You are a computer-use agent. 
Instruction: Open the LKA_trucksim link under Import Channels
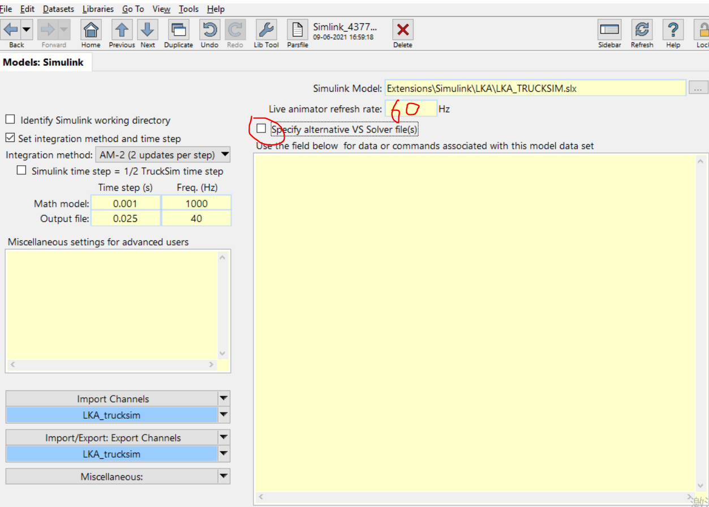[x=111, y=415]
